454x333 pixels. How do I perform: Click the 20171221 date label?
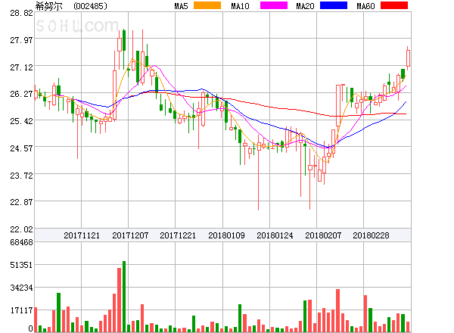tap(178, 235)
